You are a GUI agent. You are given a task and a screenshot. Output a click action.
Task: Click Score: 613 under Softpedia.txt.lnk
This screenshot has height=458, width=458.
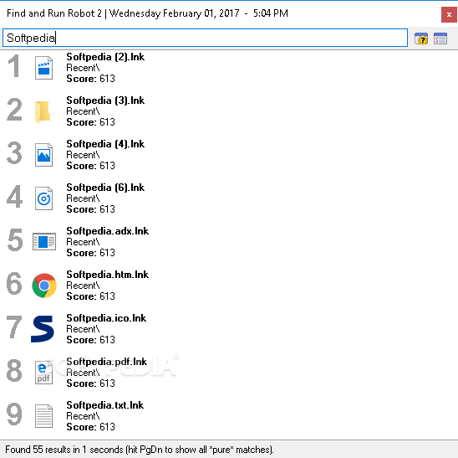tap(90, 427)
